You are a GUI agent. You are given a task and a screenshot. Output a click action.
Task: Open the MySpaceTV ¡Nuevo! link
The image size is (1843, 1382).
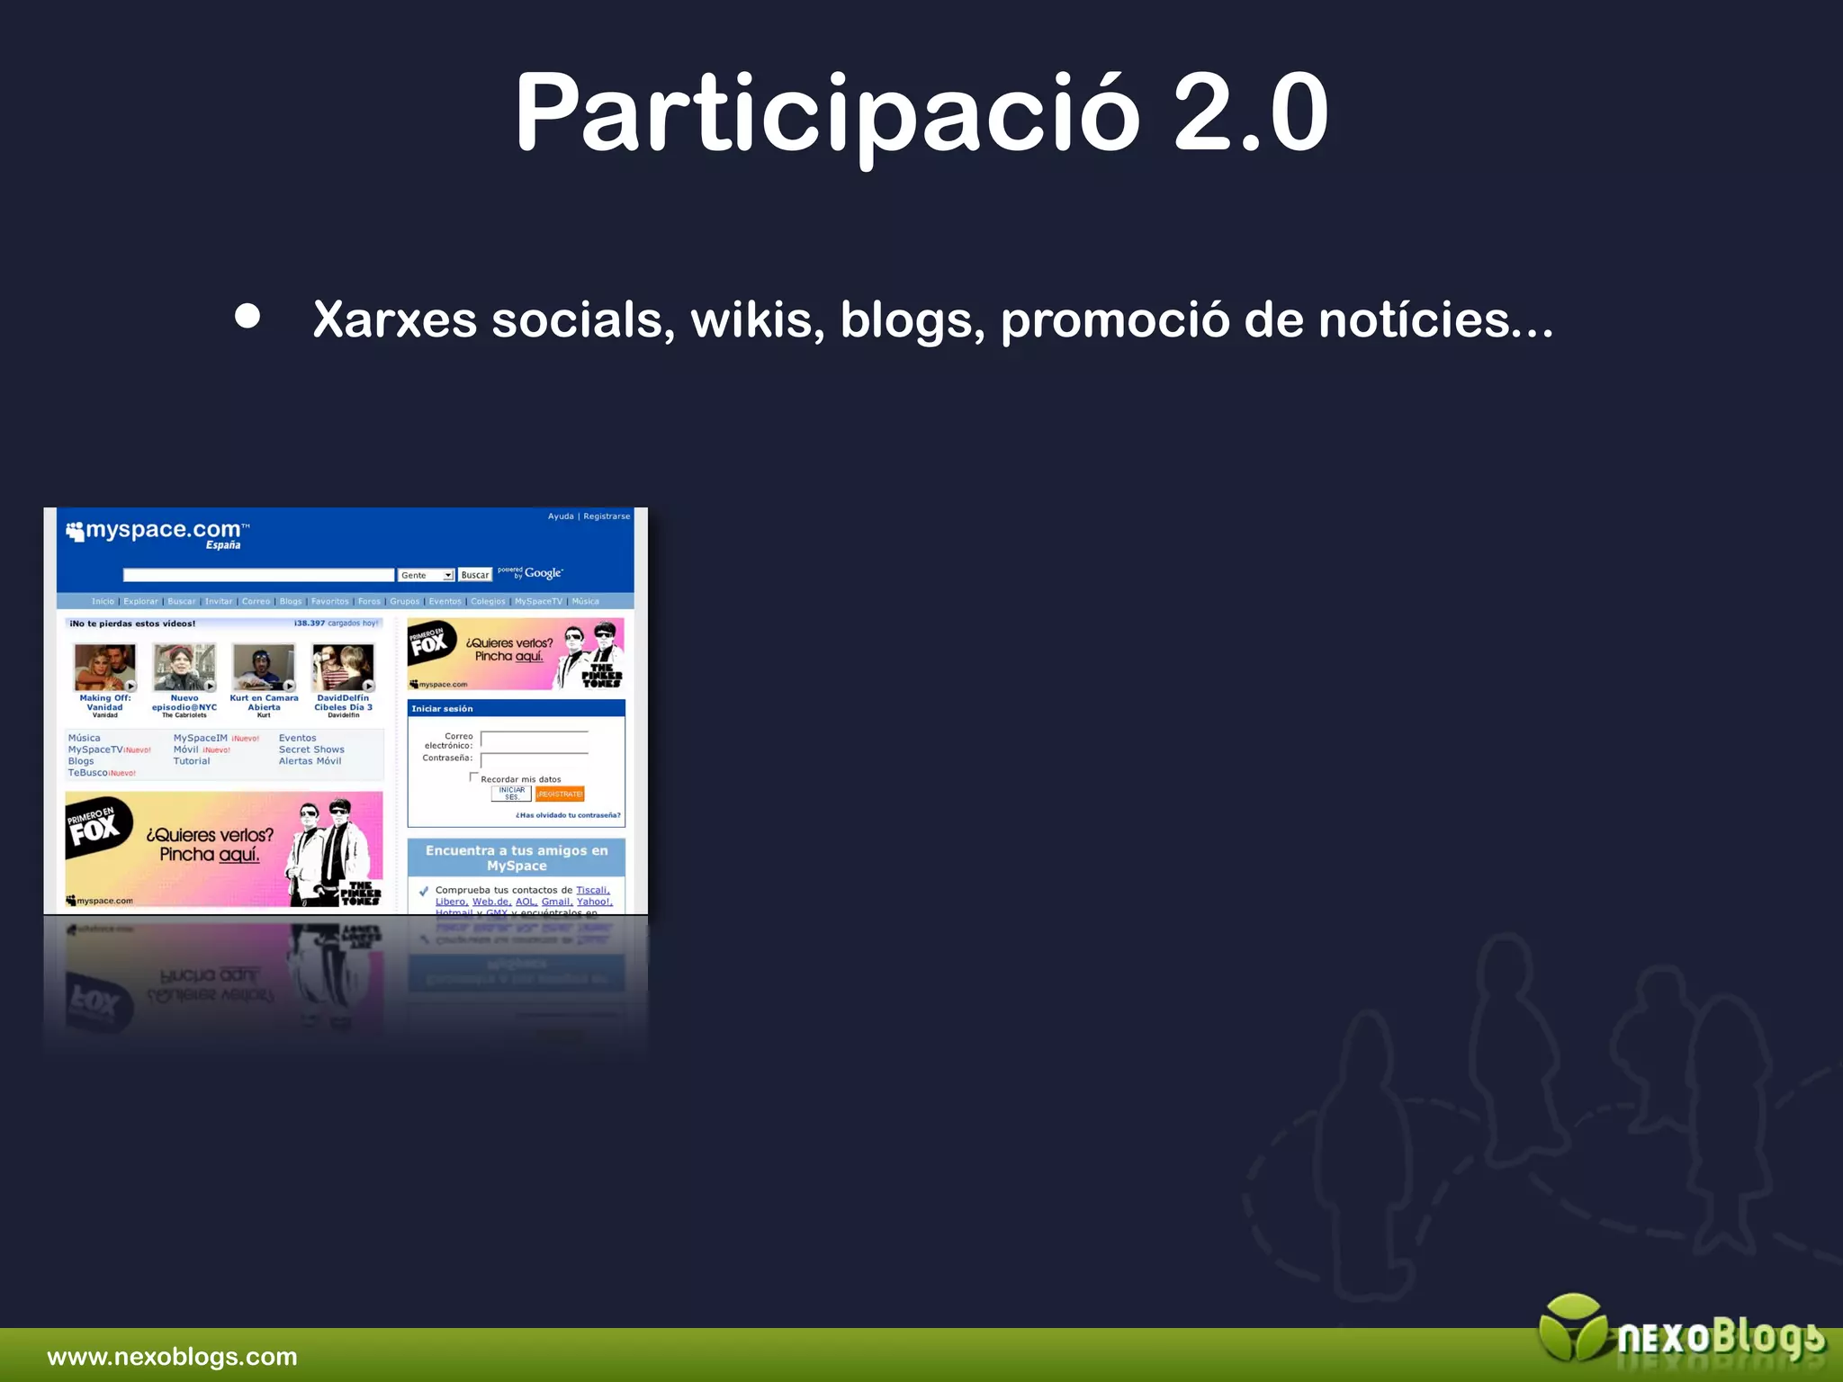click(x=110, y=749)
